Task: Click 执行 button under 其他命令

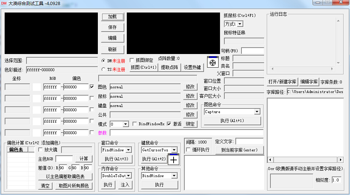Action: click(x=160, y=185)
